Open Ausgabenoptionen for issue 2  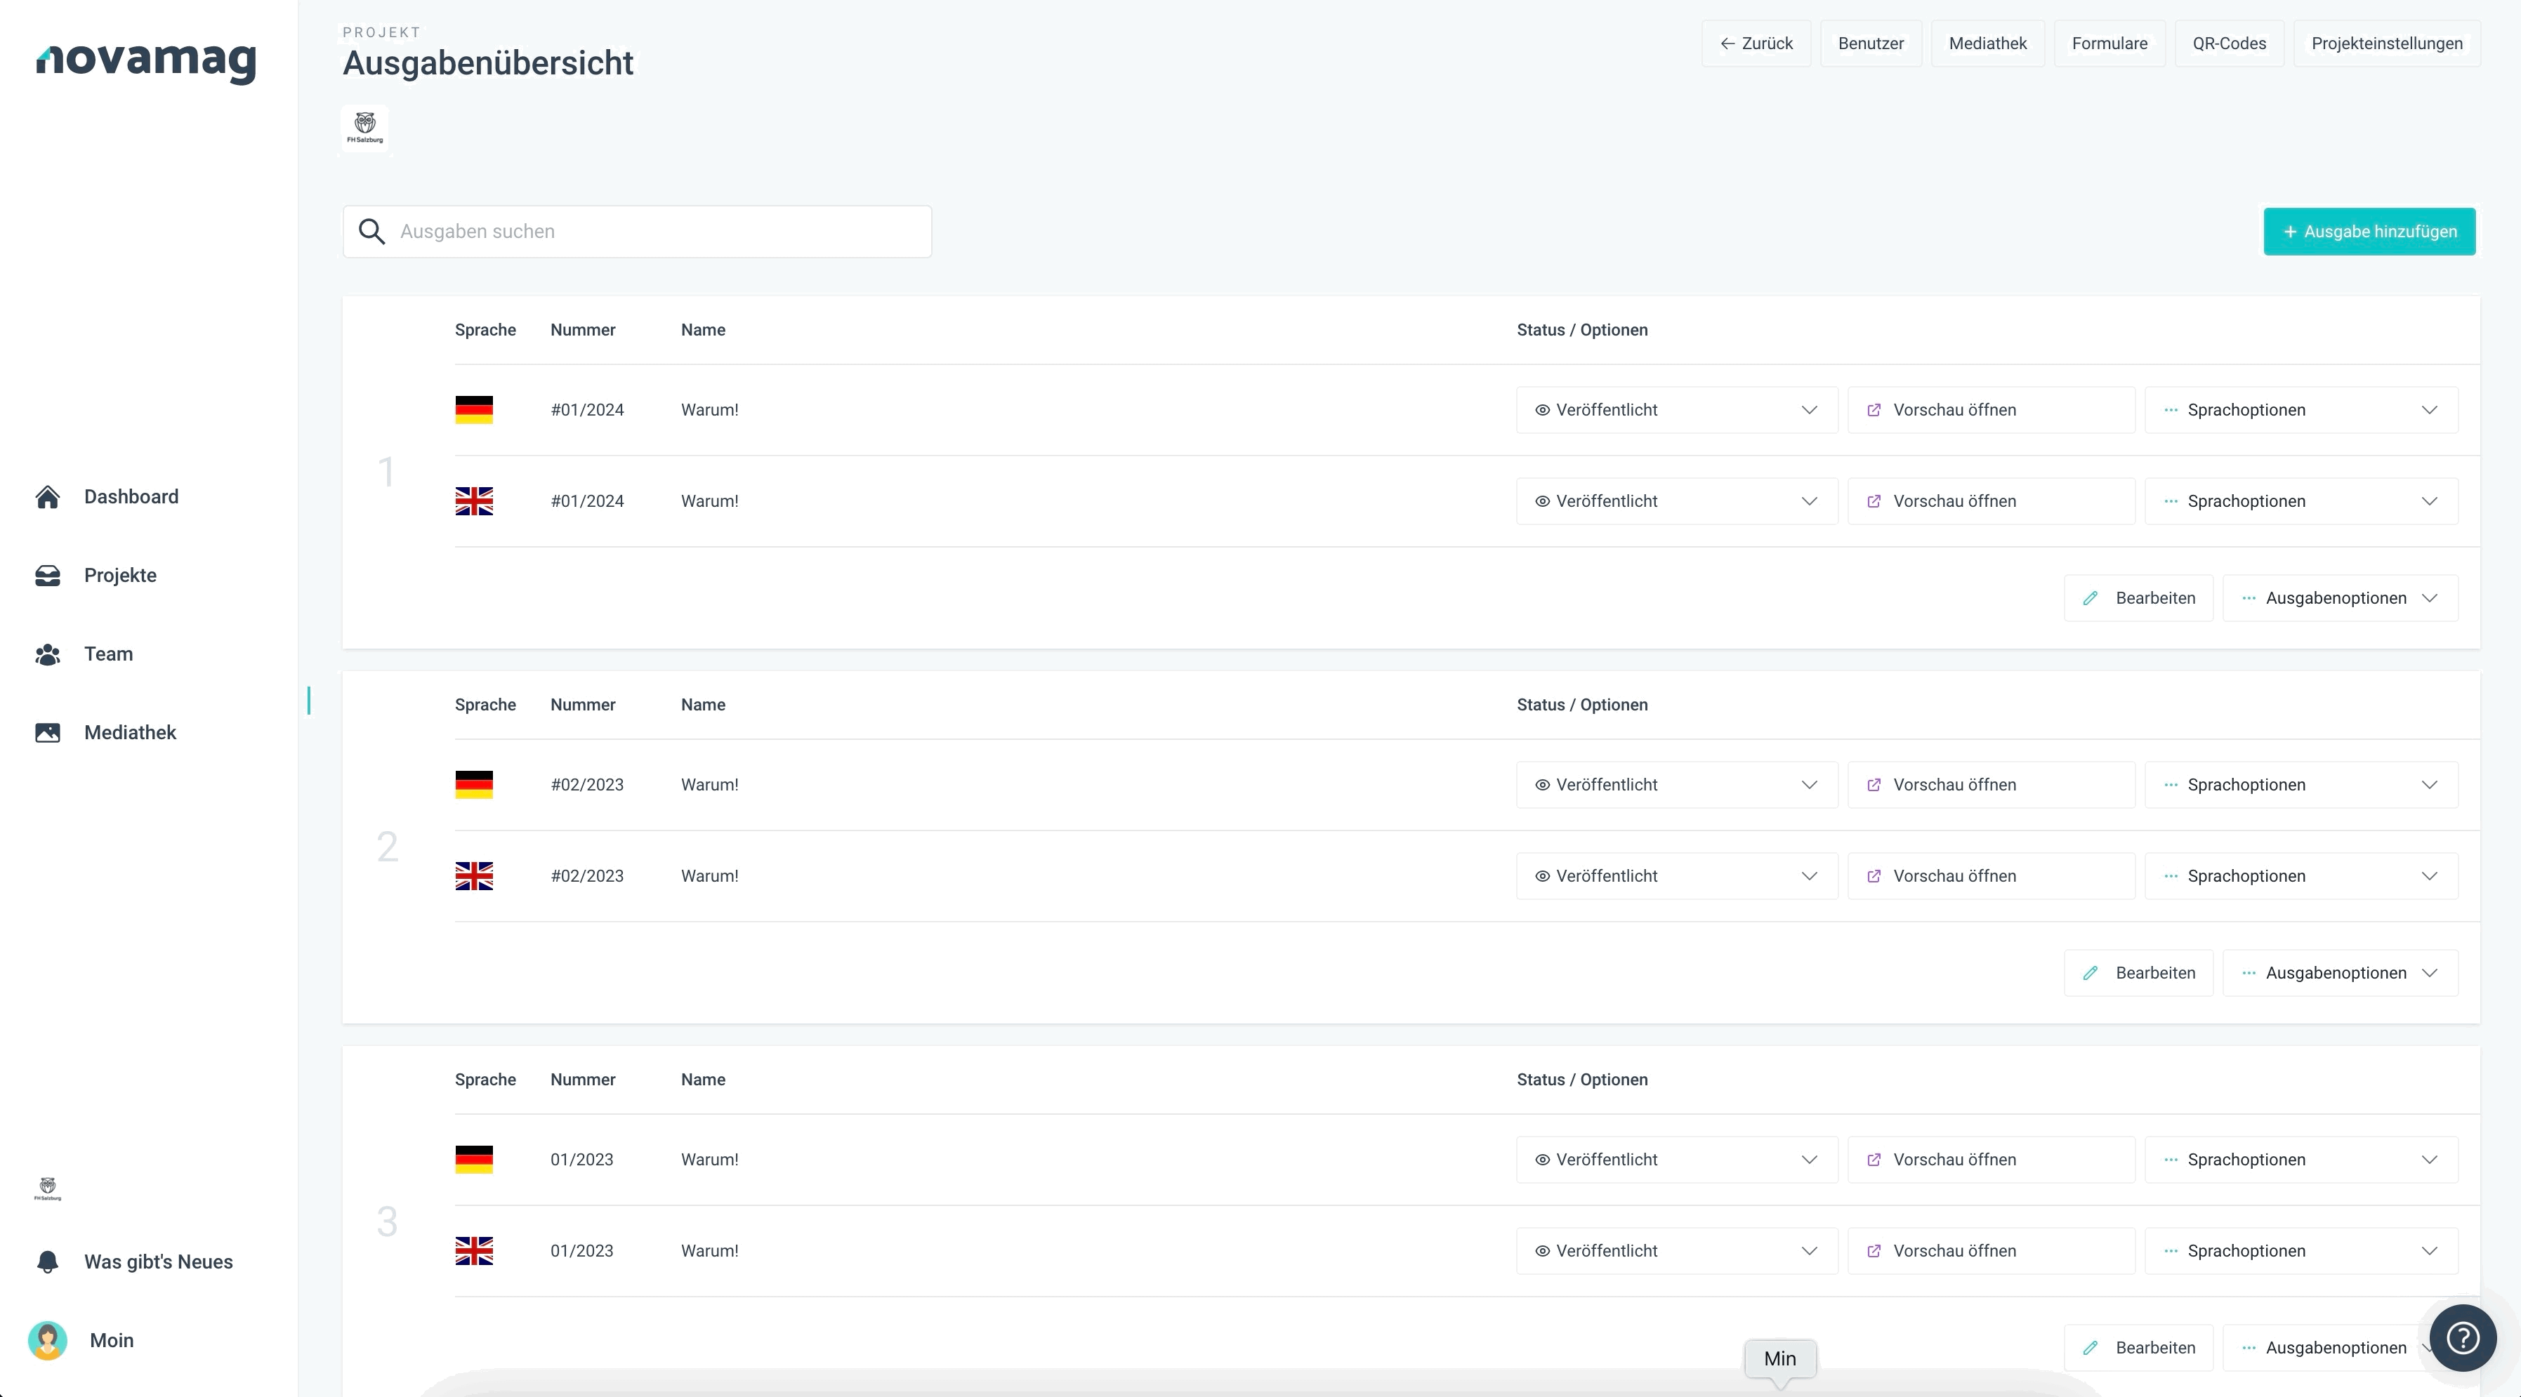pyautogui.click(x=2340, y=972)
